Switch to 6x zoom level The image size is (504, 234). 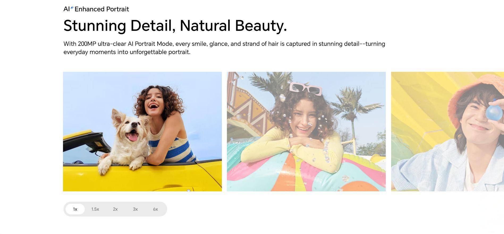(155, 209)
